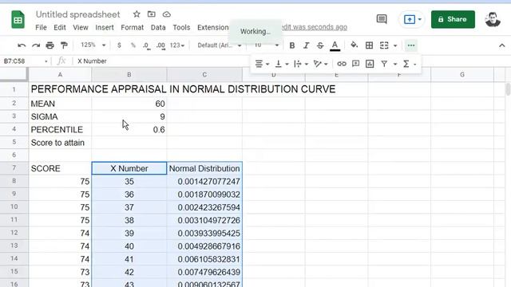Image resolution: width=511 pixels, height=287 pixels.
Task: Open the text wrapping dropdown
Action: pos(301,64)
